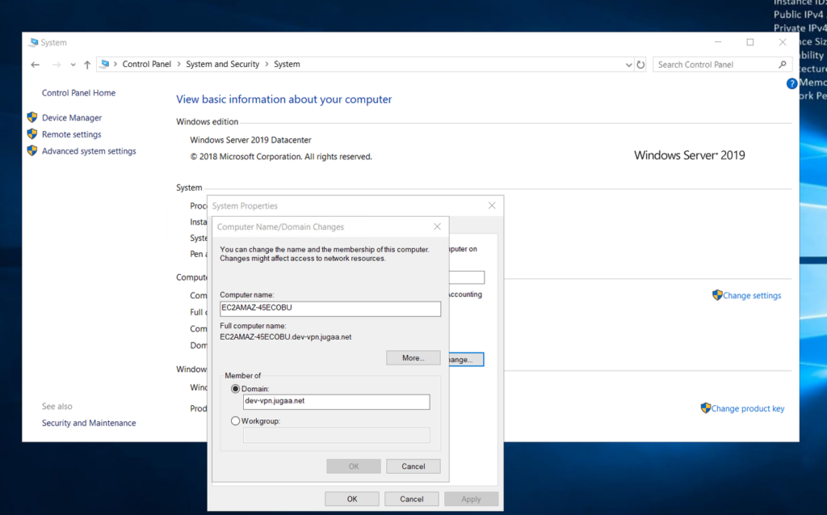Click the back navigation arrow
Image resolution: width=827 pixels, height=515 pixels.
coord(34,64)
